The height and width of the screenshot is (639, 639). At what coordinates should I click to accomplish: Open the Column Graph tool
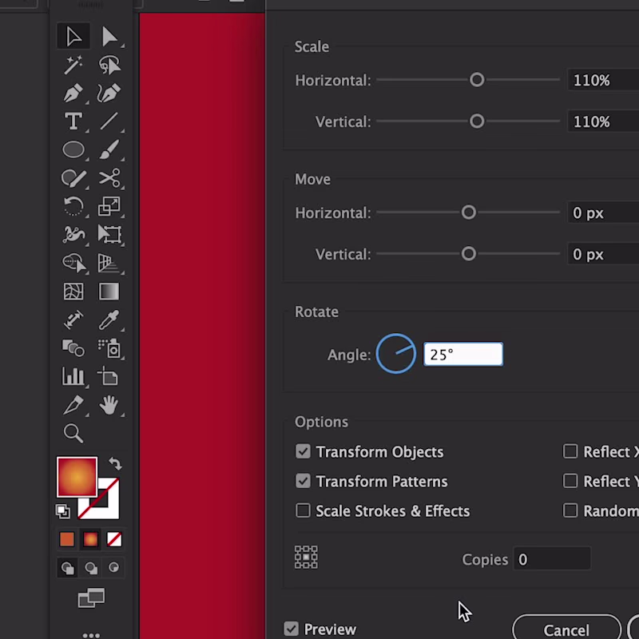73,375
